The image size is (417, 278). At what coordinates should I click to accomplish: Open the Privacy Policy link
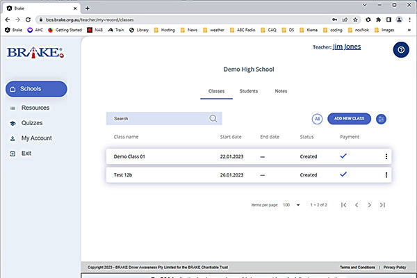(x=394, y=267)
